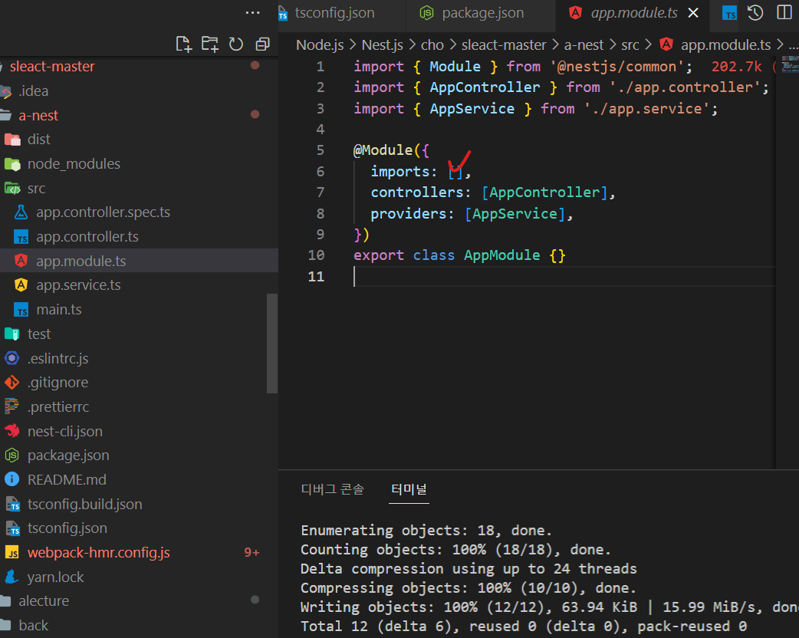This screenshot has width=799, height=638.
Task: Click line number 10 in the gutter
Action: click(316, 255)
